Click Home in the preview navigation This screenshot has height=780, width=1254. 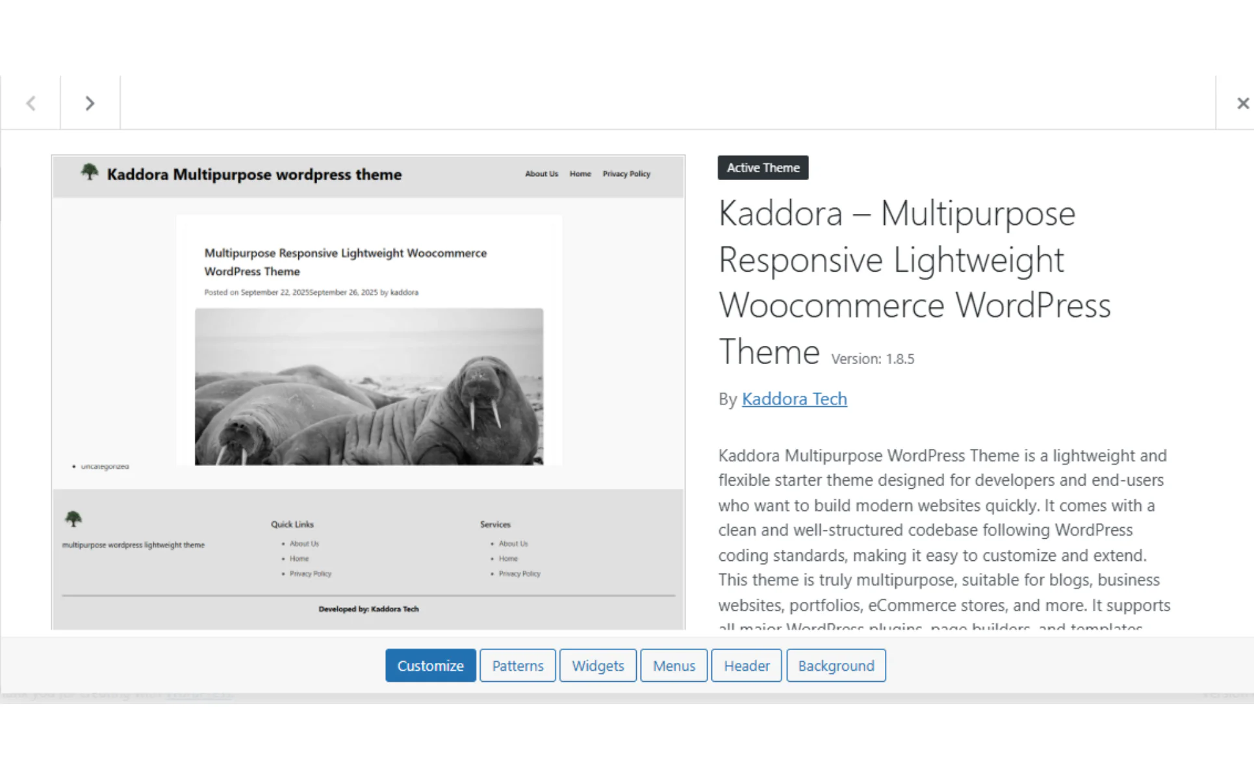pyautogui.click(x=580, y=174)
